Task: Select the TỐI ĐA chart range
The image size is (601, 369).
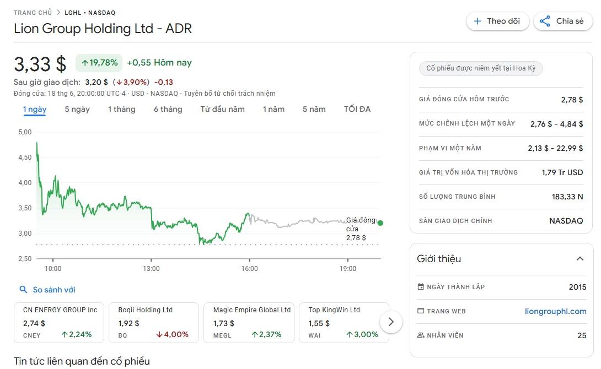Action: point(357,109)
